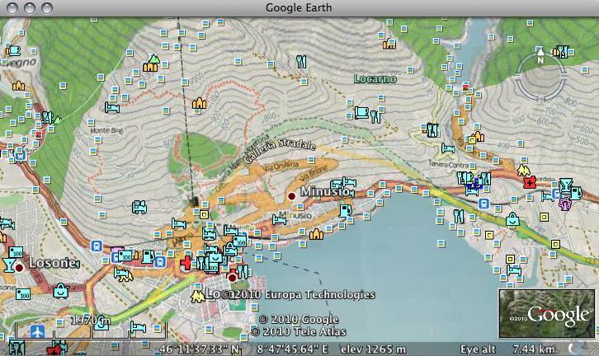Select the yellow animal icon beside Europa Technologies text
This screenshot has width=599, height=356.
197,297
